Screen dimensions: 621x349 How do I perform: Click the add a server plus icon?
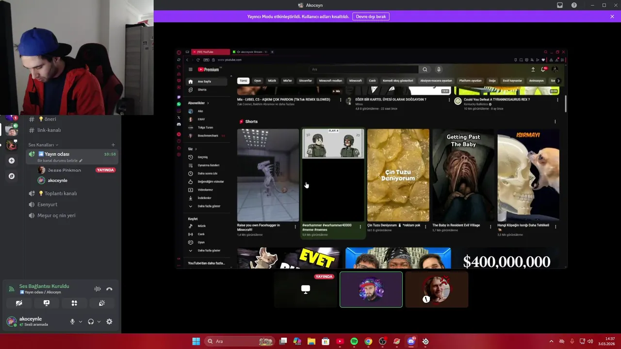pos(12,160)
